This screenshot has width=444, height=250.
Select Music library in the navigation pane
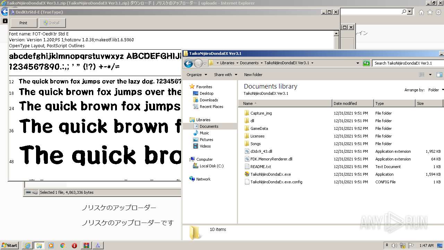[204, 133]
